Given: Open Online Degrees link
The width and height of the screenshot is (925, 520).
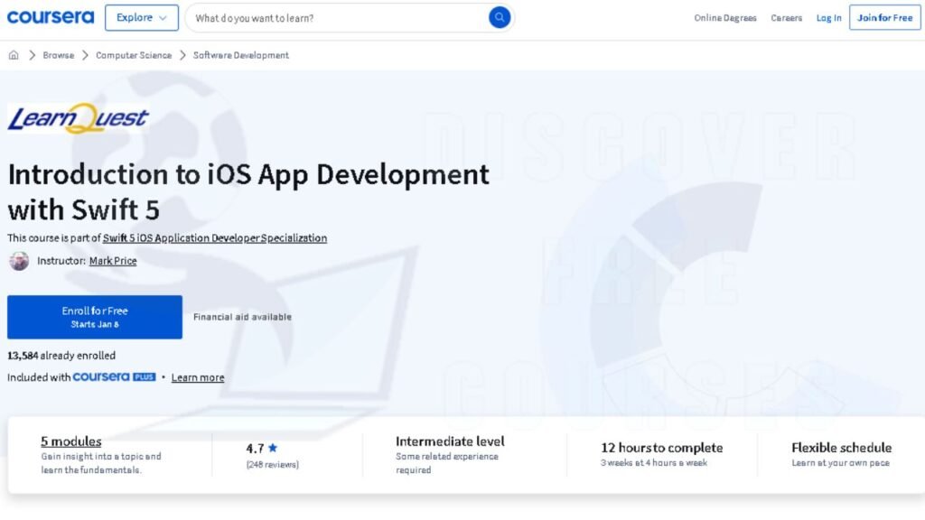Looking at the screenshot, I should point(725,18).
